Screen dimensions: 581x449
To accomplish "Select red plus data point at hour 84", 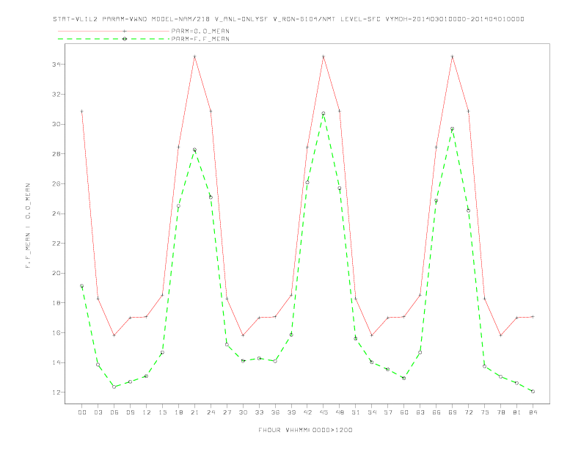I will [533, 317].
